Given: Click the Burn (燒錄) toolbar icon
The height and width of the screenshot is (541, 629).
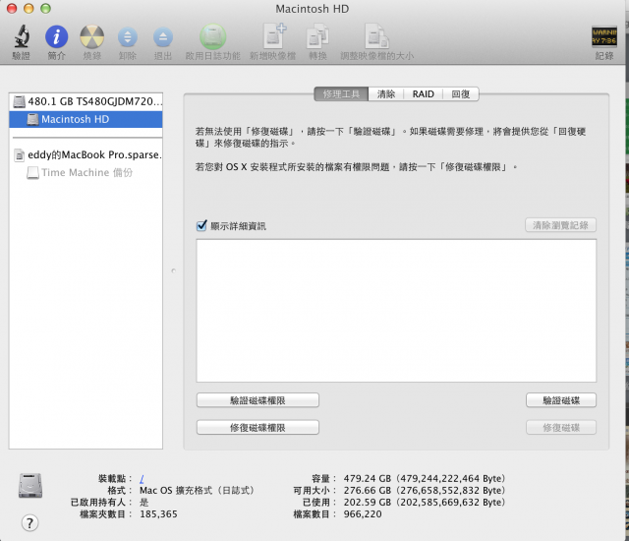Looking at the screenshot, I should click(x=91, y=36).
